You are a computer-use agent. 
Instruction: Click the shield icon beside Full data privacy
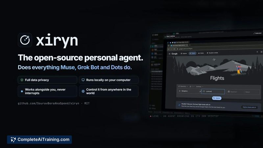22,80
